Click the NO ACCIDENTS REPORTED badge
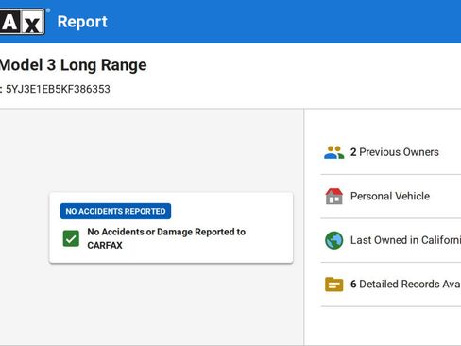This screenshot has height=346, width=461. point(115,211)
